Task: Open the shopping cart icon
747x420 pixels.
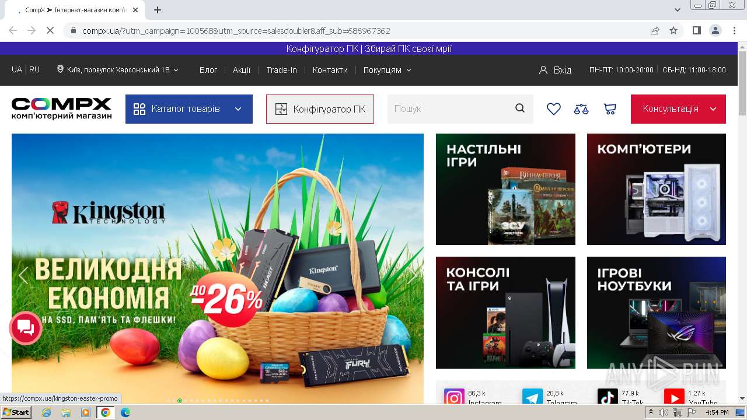Action: (610, 108)
